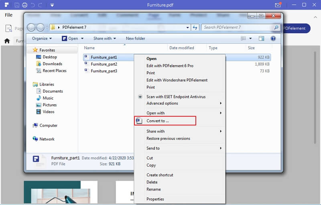Choose Edit with PDFelement 6 Pro
Screen dimensions: 321x205
pos(170,66)
